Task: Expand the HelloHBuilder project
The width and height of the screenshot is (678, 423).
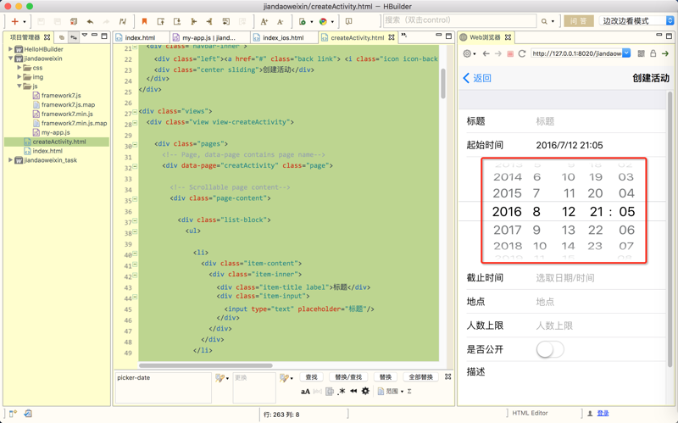Action: (10, 49)
